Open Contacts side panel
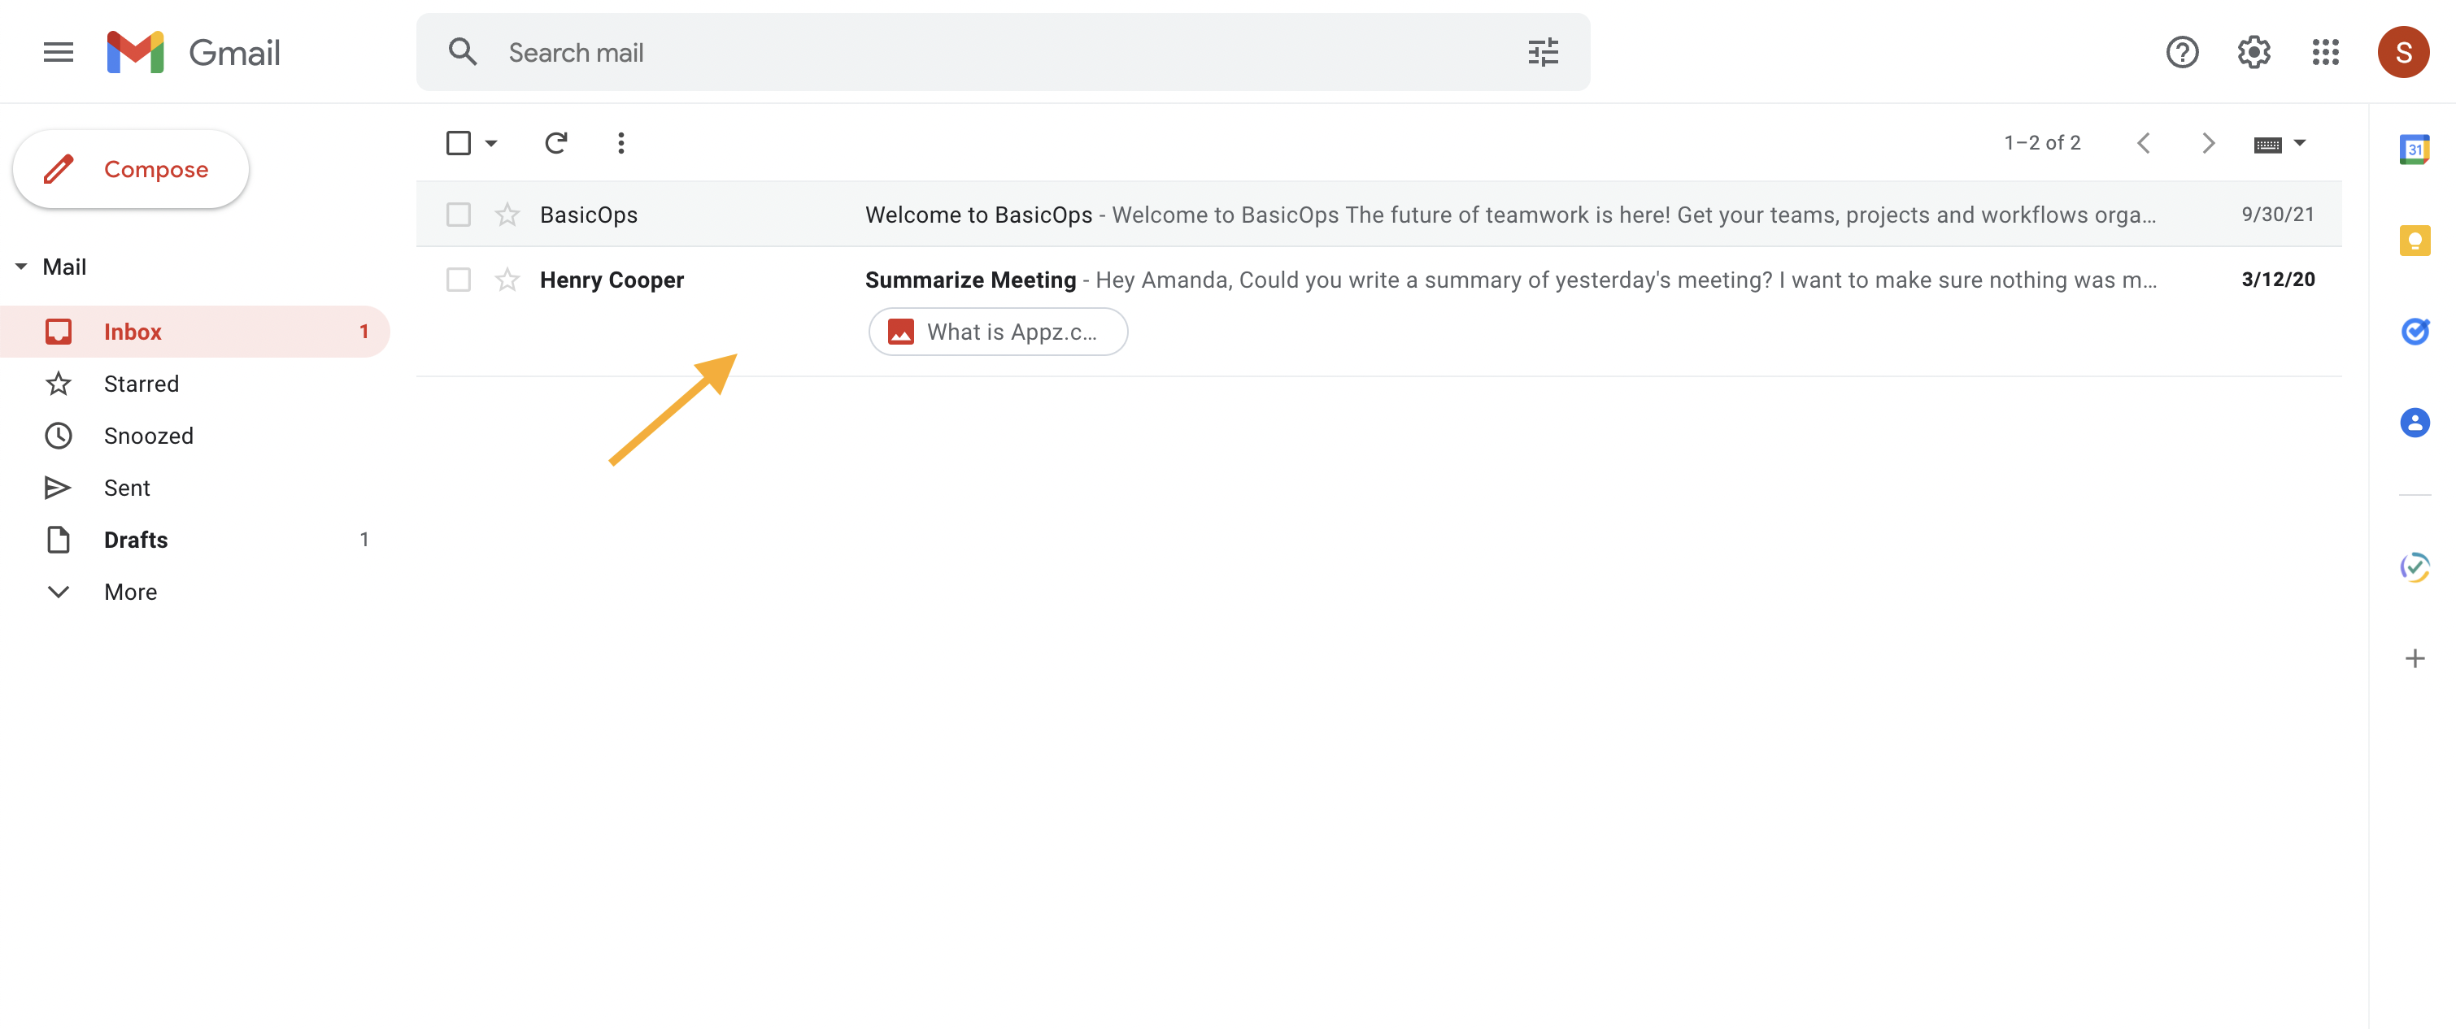The image size is (2456, 1029). (x=2414, y=422)
